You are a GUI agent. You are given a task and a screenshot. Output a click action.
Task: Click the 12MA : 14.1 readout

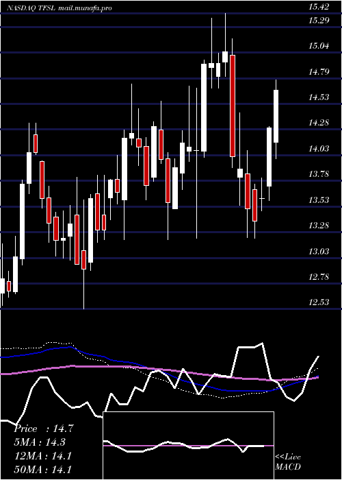43,456
